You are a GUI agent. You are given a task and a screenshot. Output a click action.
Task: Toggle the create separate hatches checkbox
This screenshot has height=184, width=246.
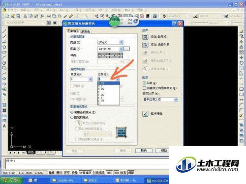click(x=144, y=88)
